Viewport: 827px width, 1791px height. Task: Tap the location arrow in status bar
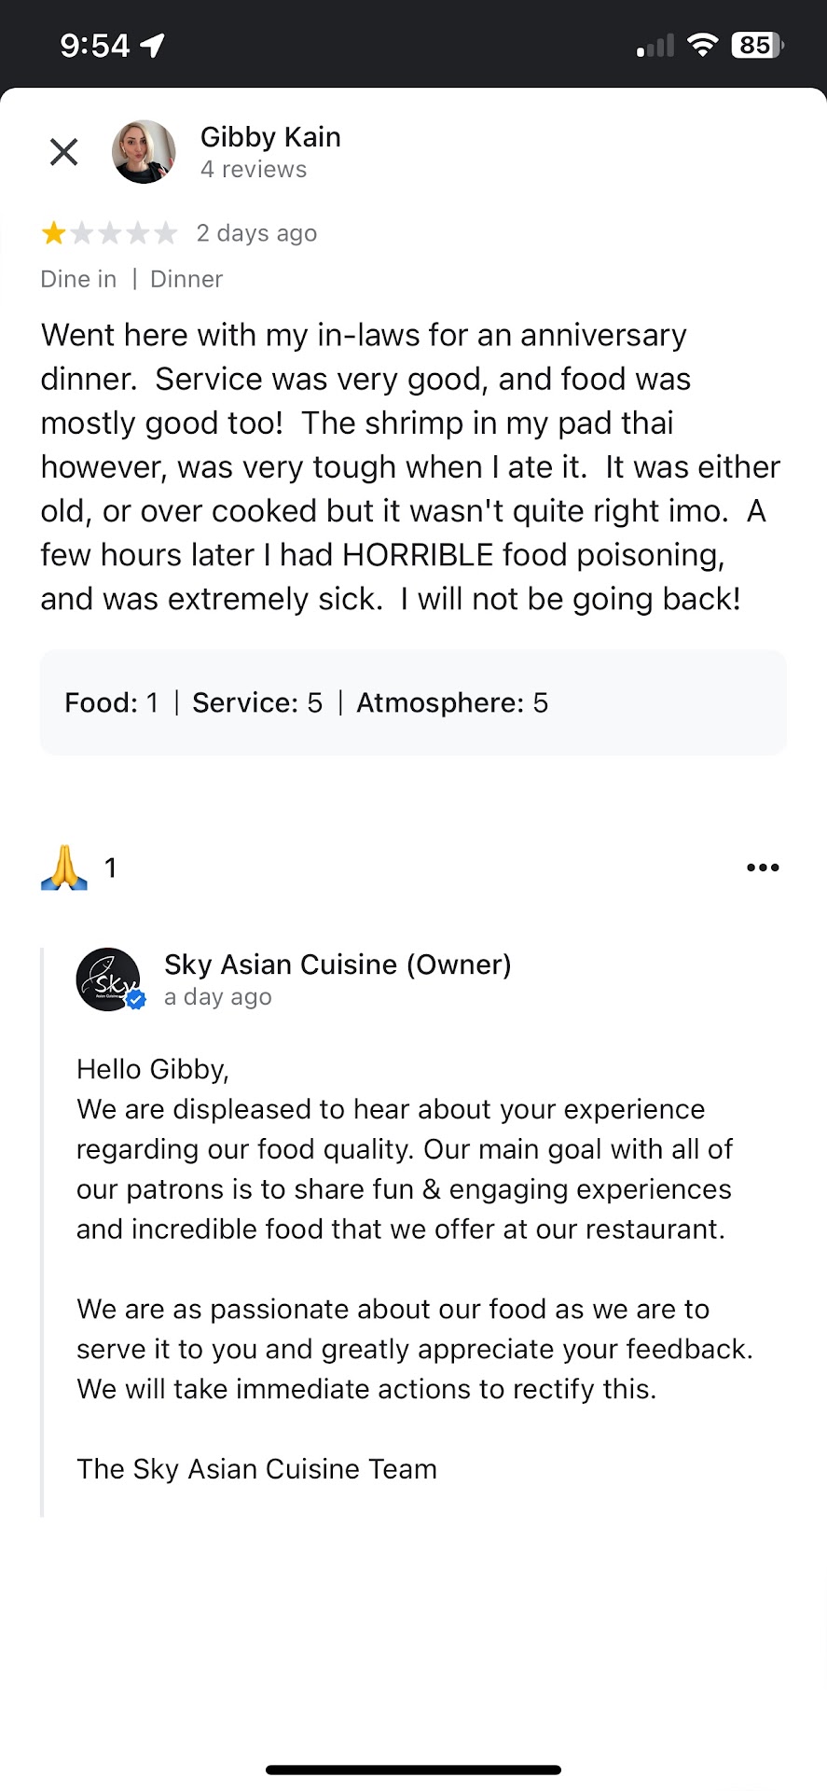(x=152, y=45)
